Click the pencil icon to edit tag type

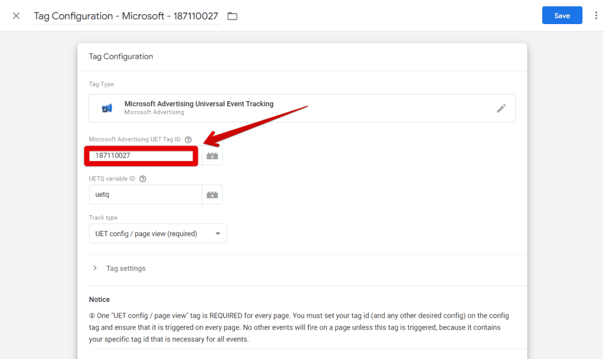501,108
